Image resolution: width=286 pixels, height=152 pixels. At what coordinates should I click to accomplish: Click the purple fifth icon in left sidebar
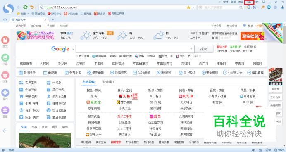click(5, 110)
